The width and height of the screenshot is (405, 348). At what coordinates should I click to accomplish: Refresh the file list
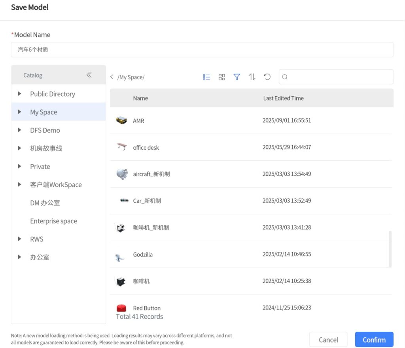coord(267,77)
